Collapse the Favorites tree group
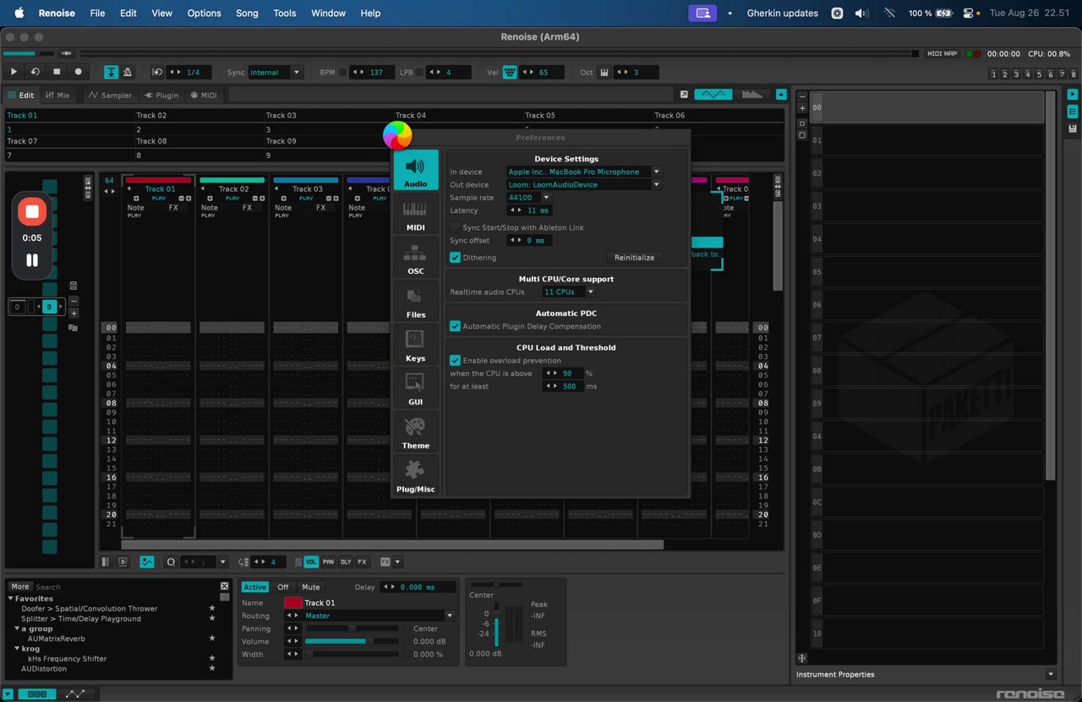This screenshot has height=702, width=1082. click(x=11, y=599)
